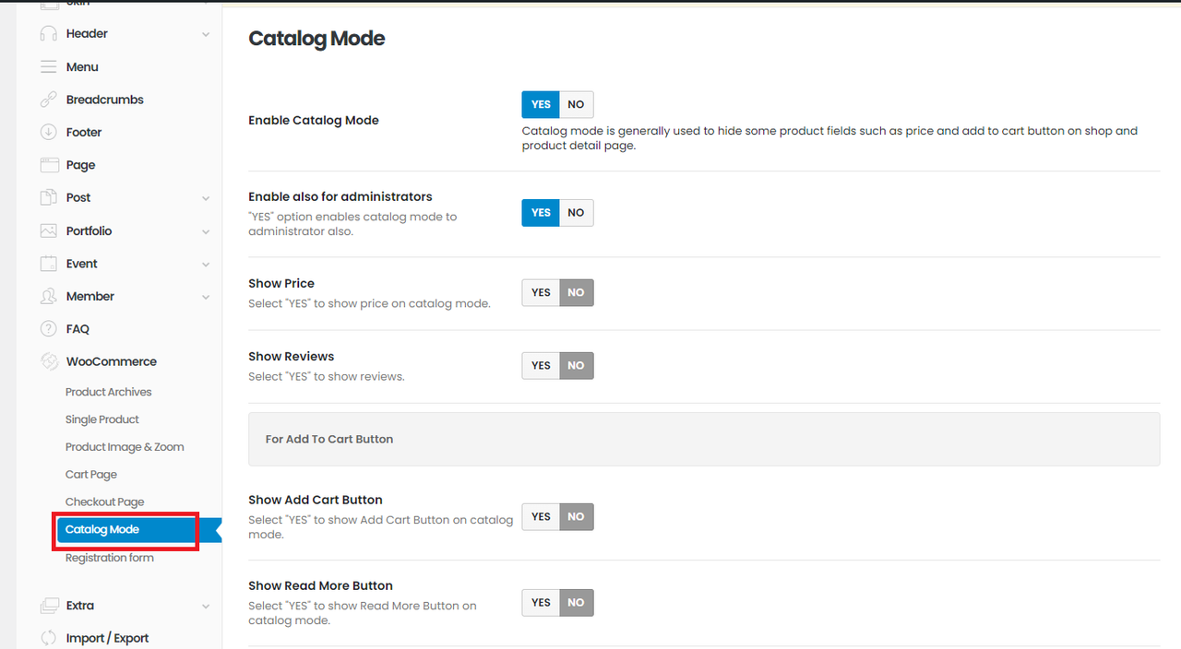Click the question mark icon beside FAQ

point(49,329)
